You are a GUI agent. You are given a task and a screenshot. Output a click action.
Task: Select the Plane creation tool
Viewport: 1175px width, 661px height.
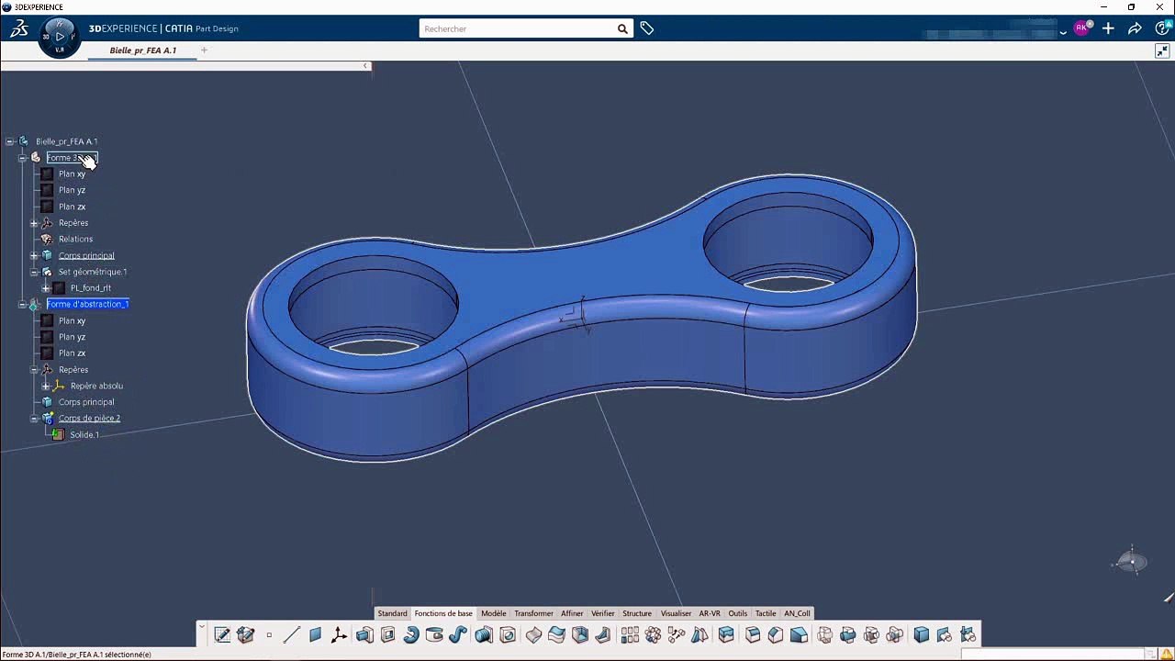(x=315, y=634)
